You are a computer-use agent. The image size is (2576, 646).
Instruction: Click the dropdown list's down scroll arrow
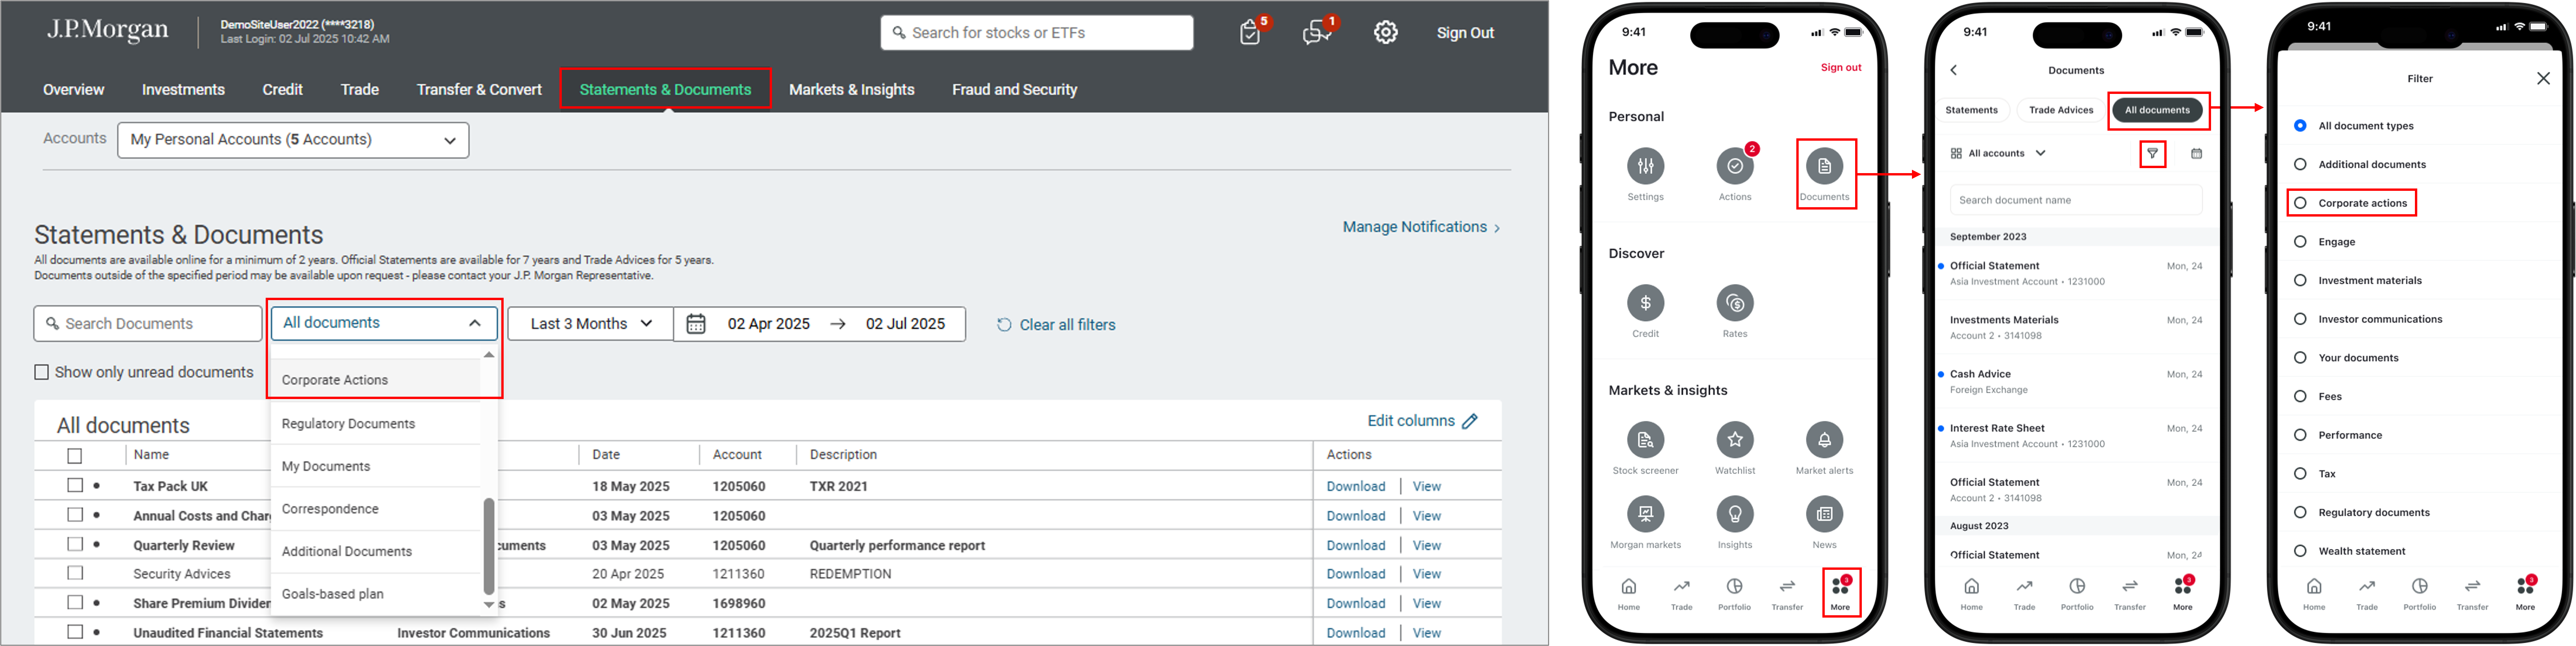[x=489, y=605]
